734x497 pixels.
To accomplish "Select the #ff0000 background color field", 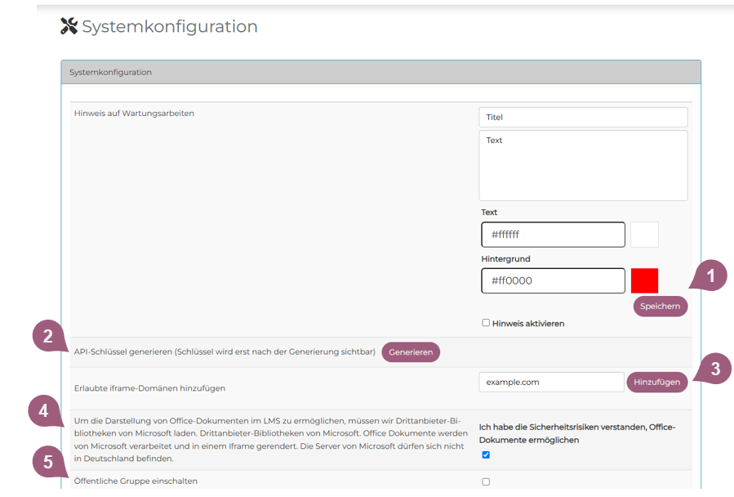I will coord(553,280).
